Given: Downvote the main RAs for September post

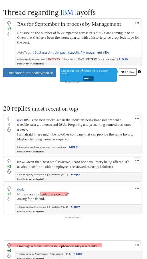Looking at the screenshot, I should pyautogui.click(x=9, y=34).
